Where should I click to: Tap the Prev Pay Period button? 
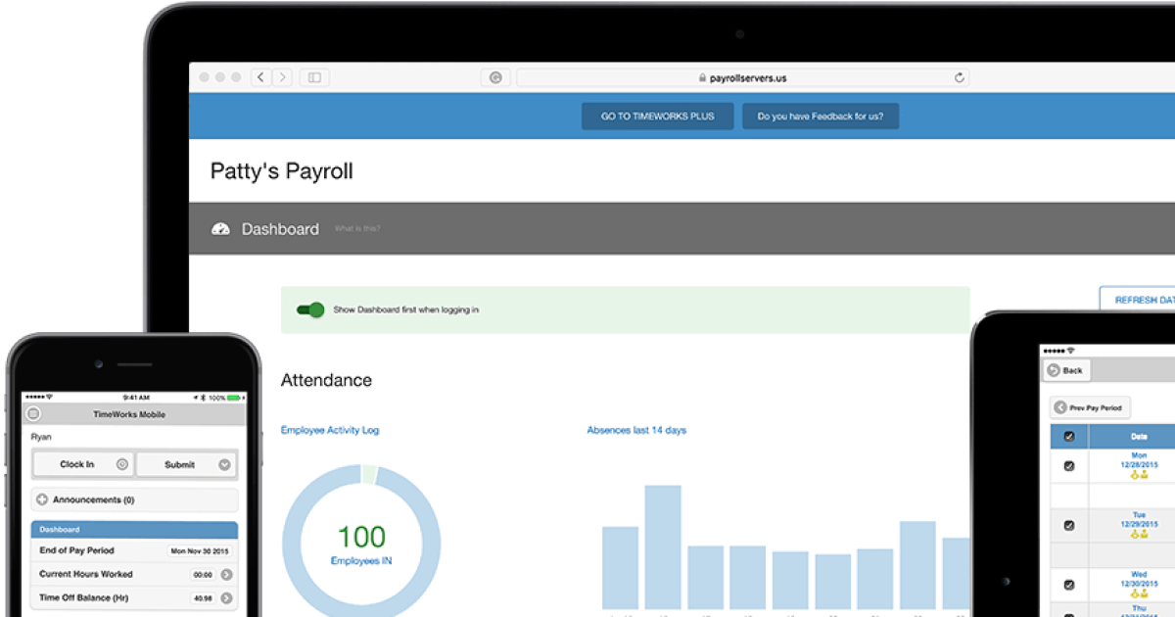click(1090, 407)
